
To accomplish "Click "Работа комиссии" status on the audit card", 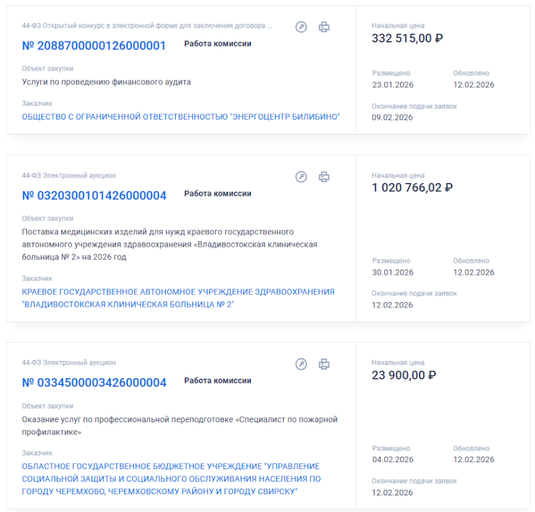I will click(x=218, y=44).
